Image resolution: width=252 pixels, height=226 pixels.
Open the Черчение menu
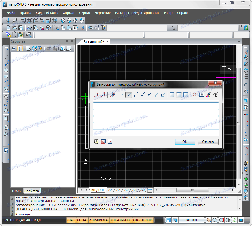click(103, 13)
